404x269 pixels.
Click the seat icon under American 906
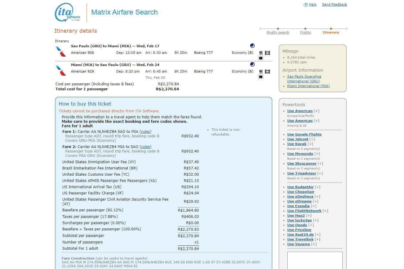click(261, 58)
